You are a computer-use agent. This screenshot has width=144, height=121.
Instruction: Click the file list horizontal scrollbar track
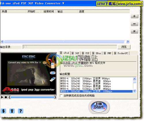click(64, 42)
